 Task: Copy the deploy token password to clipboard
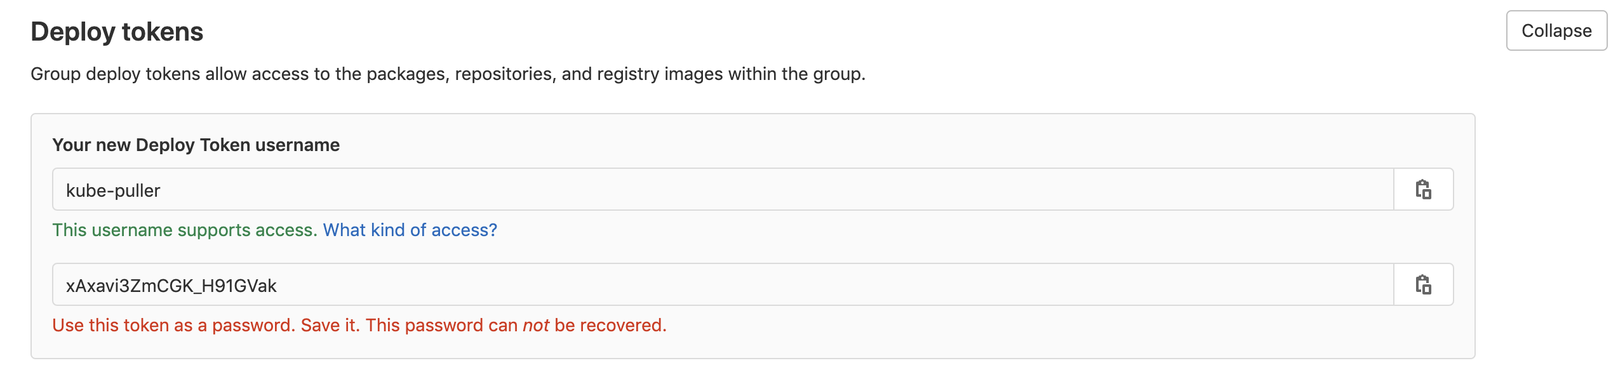(x=1423, y=285)
